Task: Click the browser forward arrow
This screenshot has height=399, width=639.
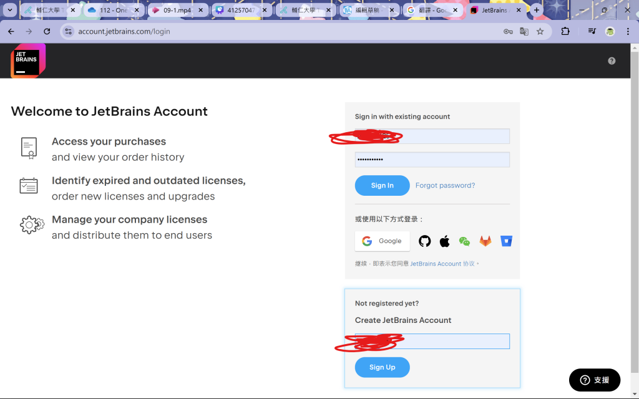Action: tap(29, 31)
